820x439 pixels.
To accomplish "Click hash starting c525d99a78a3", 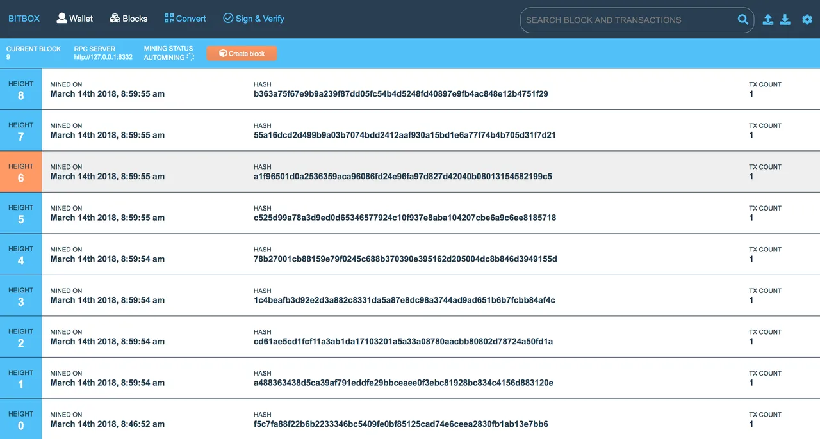I will click(405, 218).
